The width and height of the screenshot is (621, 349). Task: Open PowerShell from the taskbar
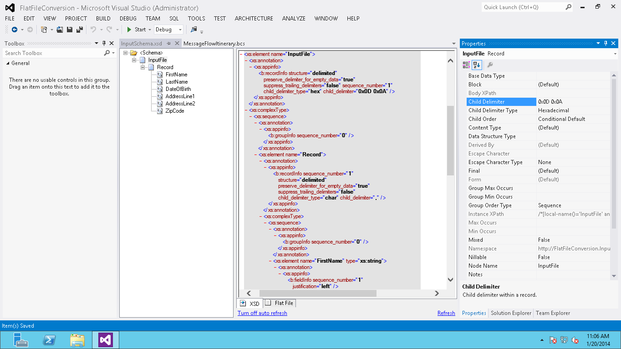(49, 339)
